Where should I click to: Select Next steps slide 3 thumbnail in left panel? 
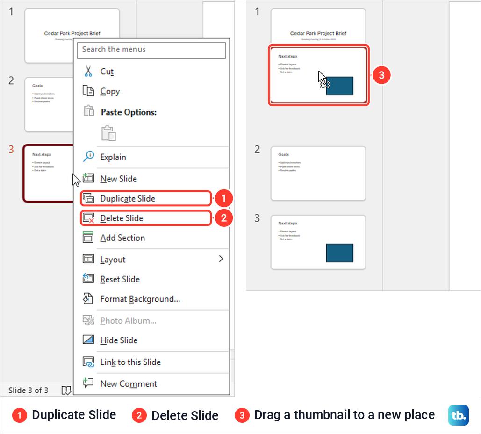(x=49, y=173)
